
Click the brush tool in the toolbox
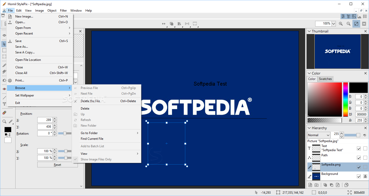coord(4,65)
